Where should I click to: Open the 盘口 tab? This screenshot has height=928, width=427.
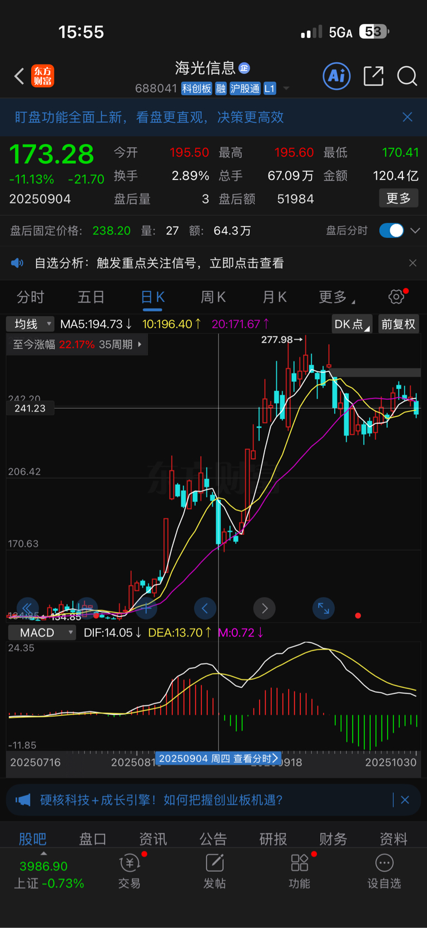click(93, 838)
